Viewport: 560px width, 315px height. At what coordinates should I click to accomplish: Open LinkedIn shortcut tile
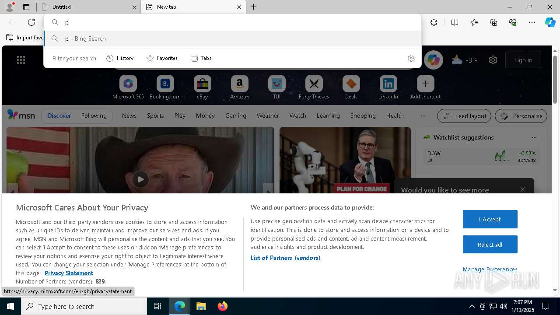coord(388,87)
